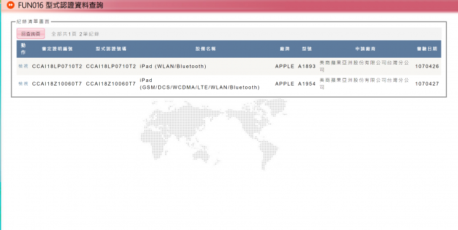Click APPLE brand in A1954 row
This screenshot has width=458, height=230.
click(285, 84)
